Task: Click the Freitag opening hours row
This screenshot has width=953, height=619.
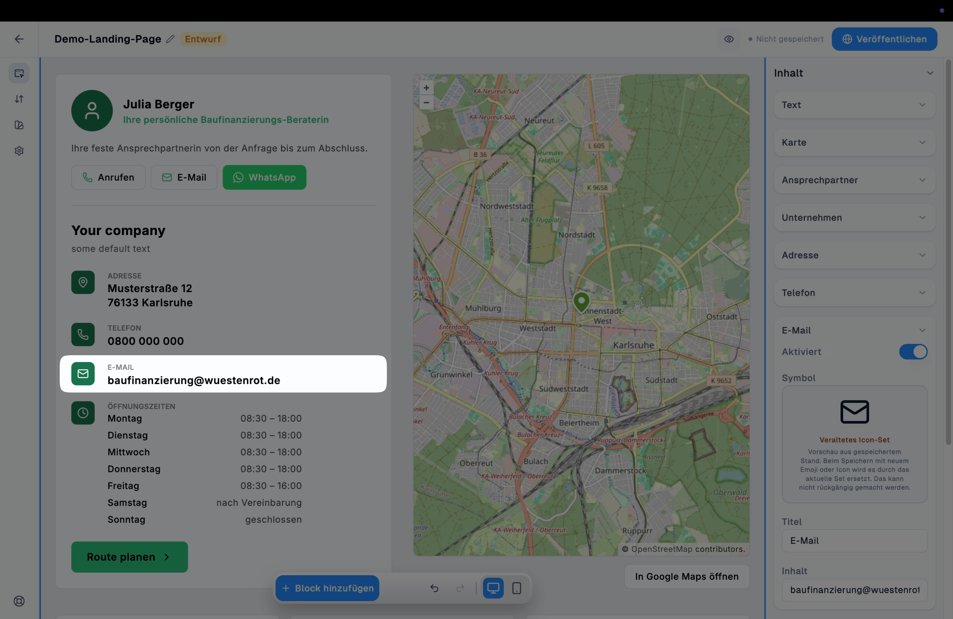Action: 204,486
